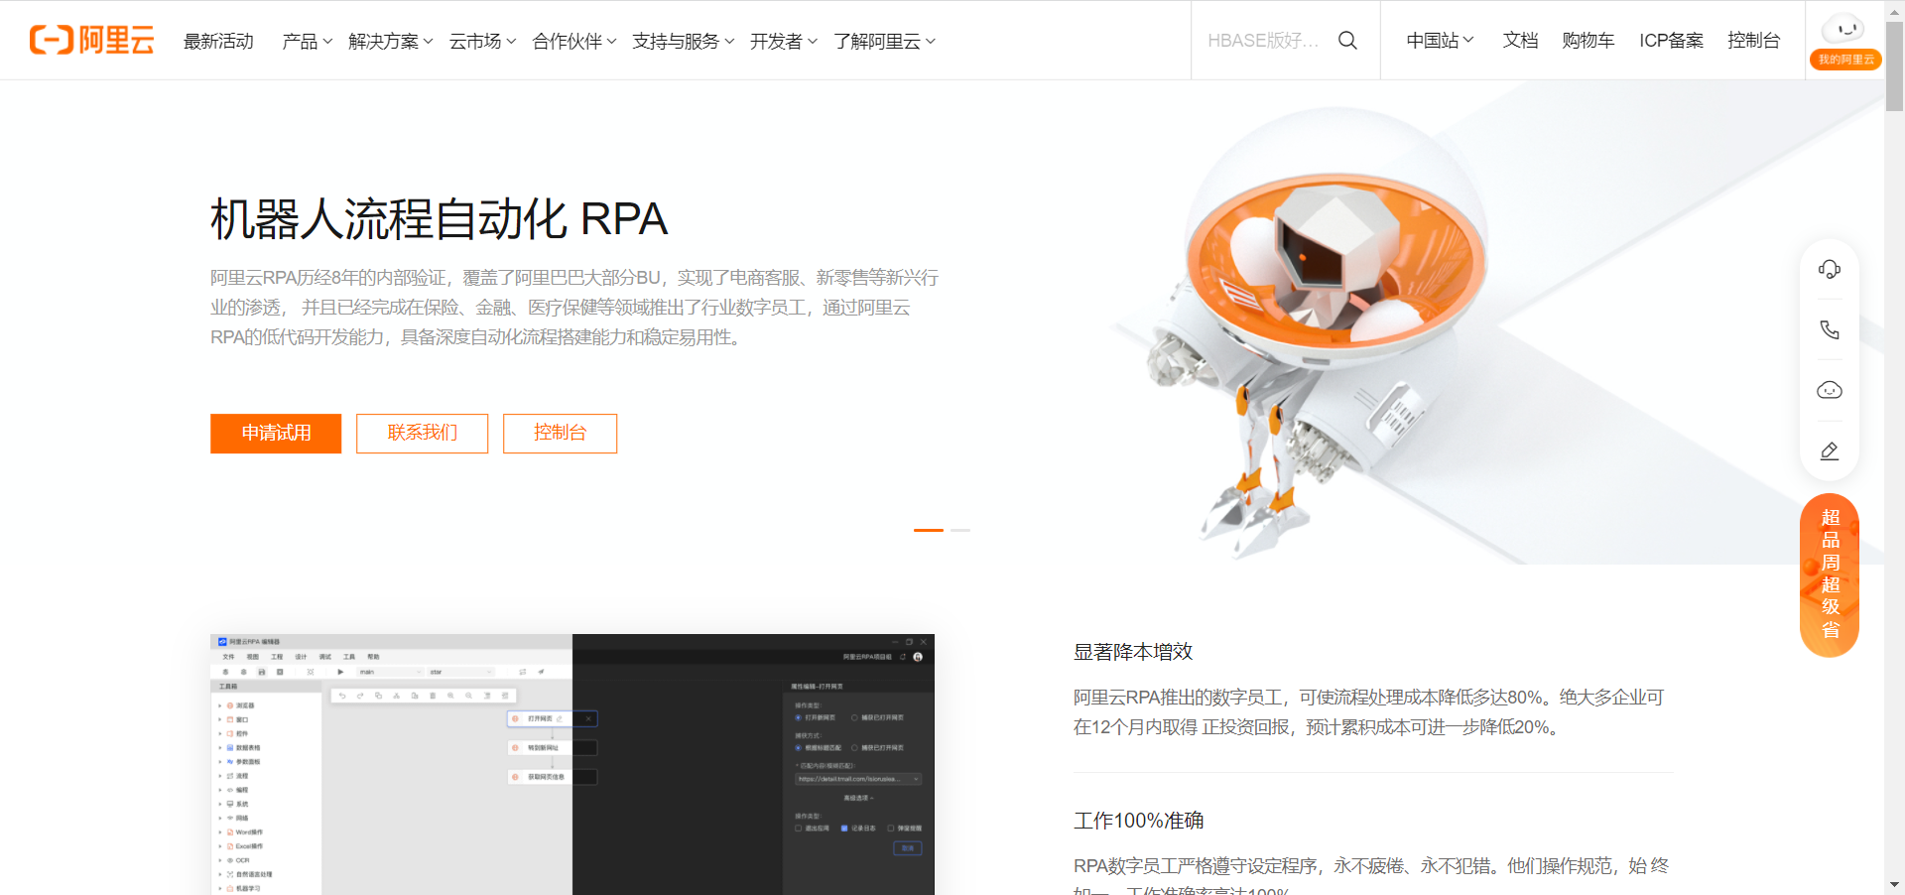Screen dimensions: 1905x895
Task: Click the Alibaba Cloud logo
Action: (91, 40)
